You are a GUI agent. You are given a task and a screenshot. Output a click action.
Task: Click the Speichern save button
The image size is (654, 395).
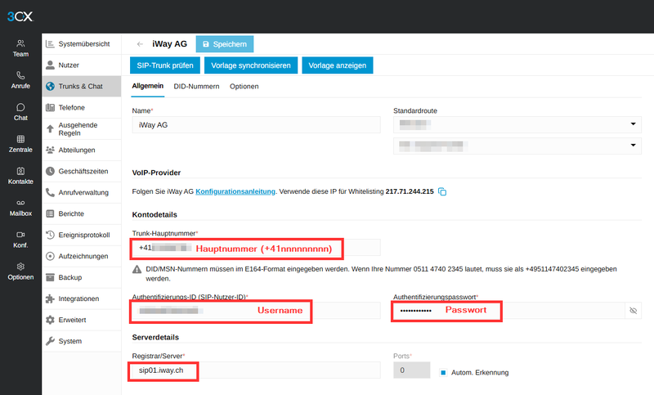click(224, 44)
